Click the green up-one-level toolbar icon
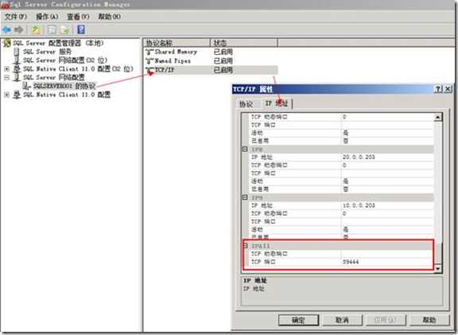 [36, 29]
